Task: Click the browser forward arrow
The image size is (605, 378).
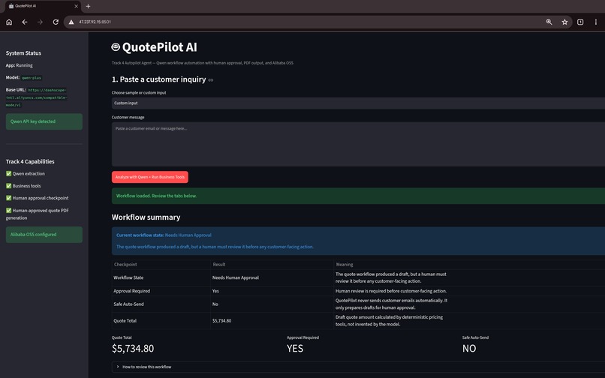Action: pyautogui.click(x=40, y=22)
